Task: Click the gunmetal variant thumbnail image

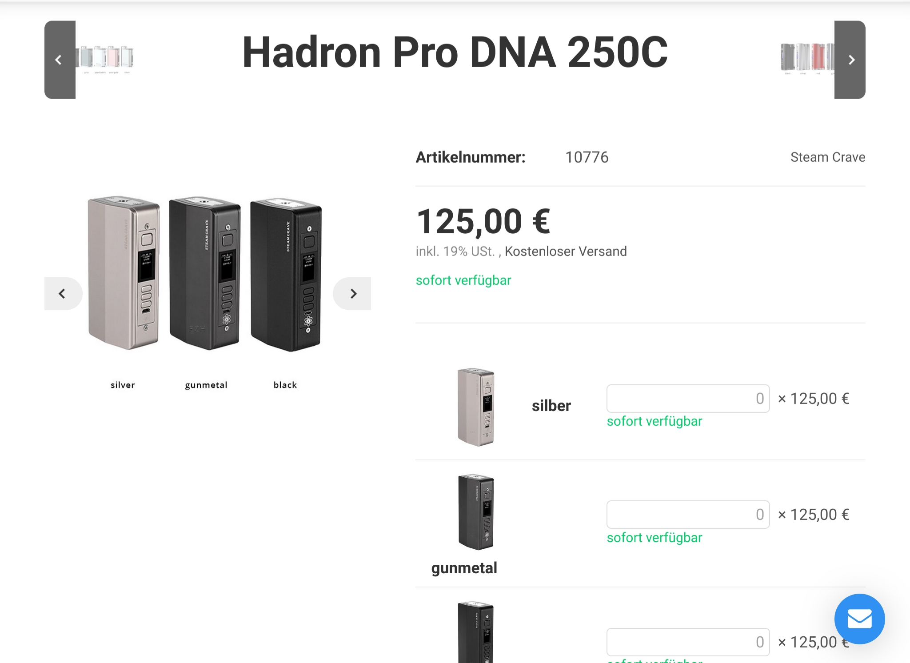Action: 476,512
